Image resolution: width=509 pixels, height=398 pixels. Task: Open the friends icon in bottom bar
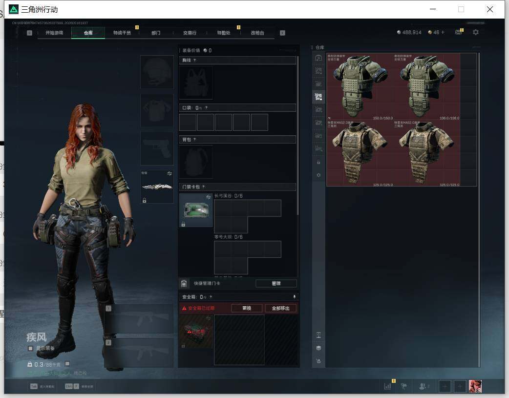[424, 386]
